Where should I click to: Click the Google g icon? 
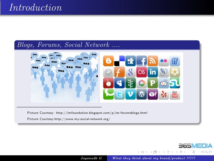(x=131, y=72)
